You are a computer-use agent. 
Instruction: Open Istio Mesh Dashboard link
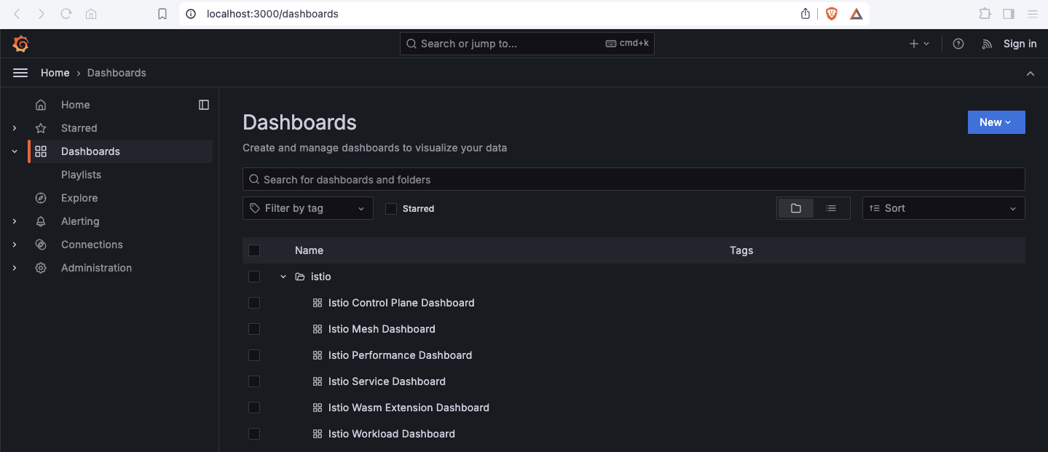pos(382,329)
